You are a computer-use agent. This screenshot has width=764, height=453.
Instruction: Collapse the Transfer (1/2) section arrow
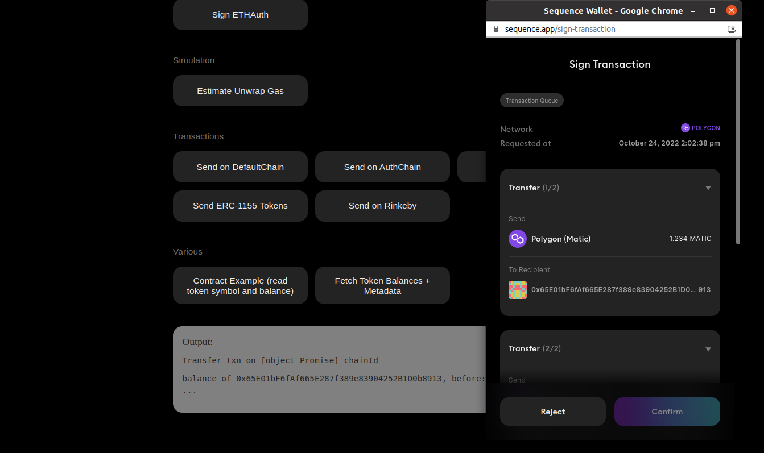point(708,188)
